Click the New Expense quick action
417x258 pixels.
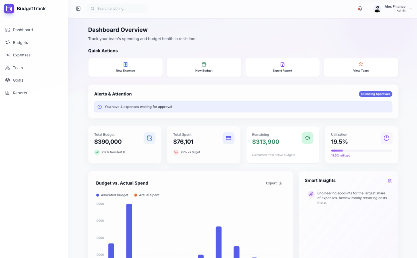click(x=125, y=67)
